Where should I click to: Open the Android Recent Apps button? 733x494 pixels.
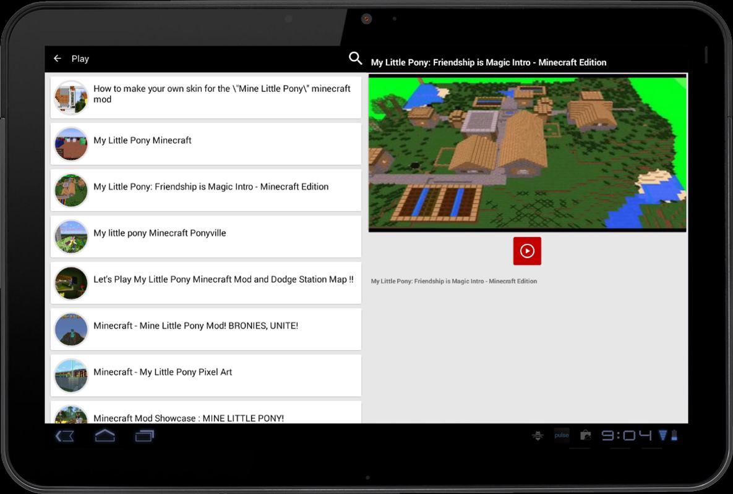click(145, 436)
